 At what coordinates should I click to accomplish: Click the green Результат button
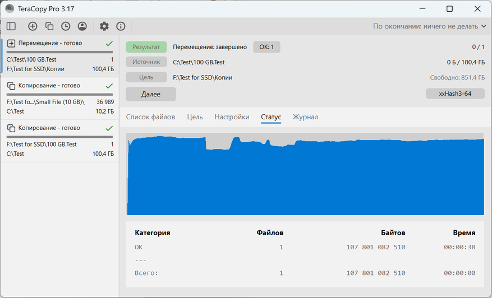click(146, 47)
